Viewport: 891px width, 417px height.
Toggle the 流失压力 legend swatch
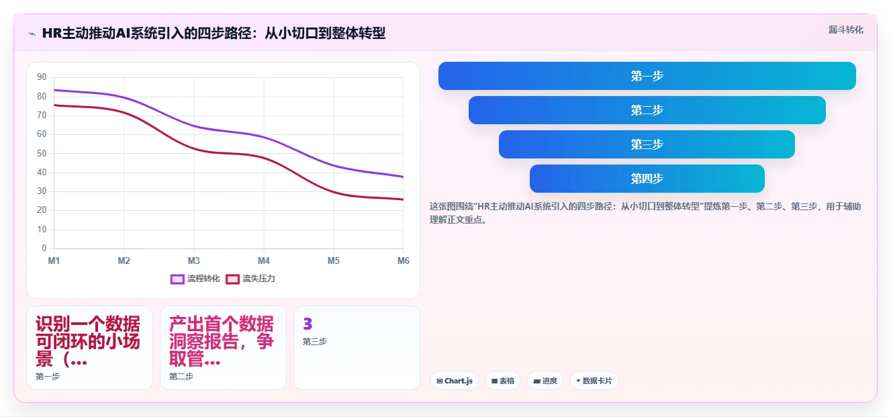coord(232,279)
